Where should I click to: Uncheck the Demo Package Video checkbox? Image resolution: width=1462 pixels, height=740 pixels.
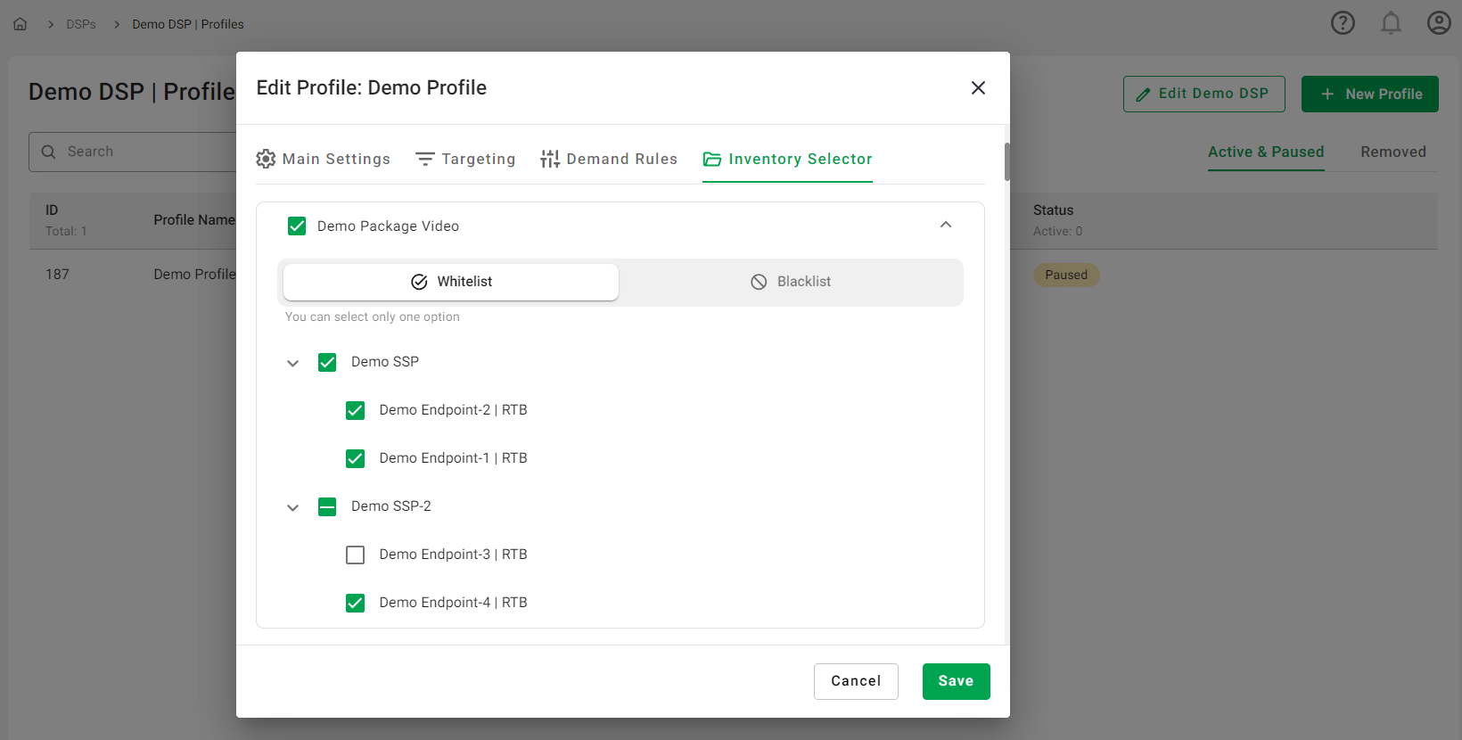point(297,226)
